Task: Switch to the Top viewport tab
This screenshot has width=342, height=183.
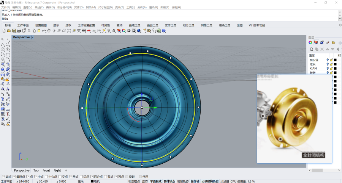Action: coord(36,170)
